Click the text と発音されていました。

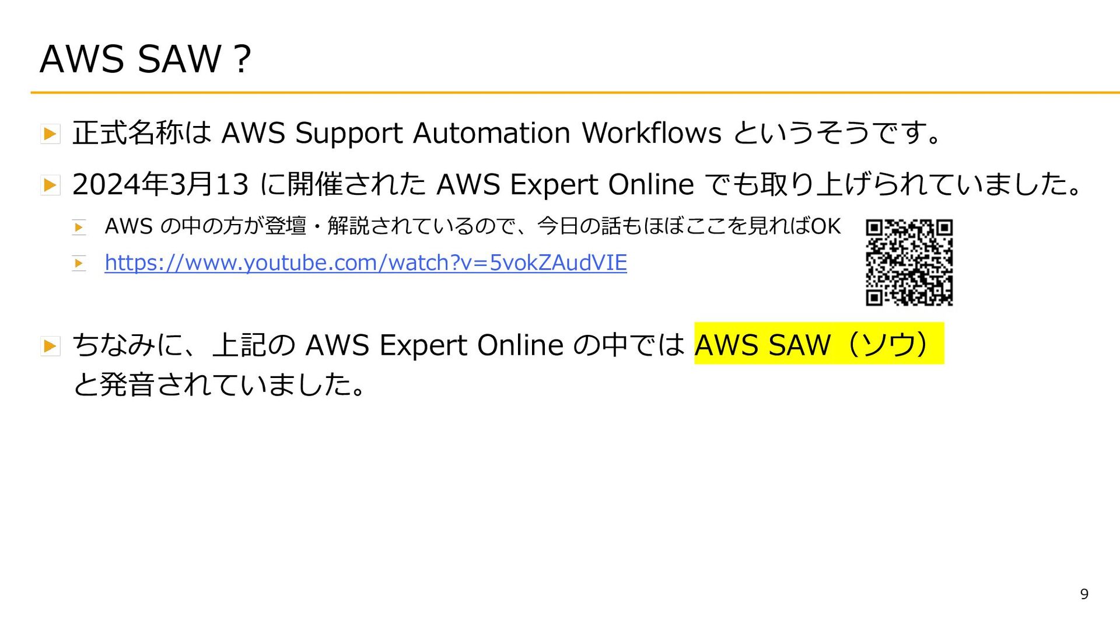coord(219,384)
